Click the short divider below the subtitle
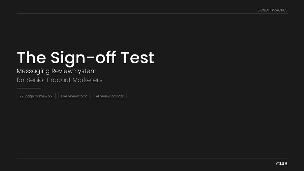 click(x=28, y=88)
